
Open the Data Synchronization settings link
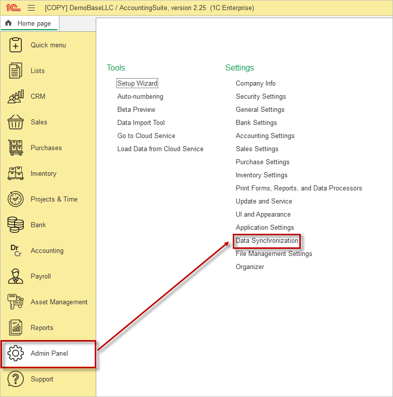tap(267, 241)
